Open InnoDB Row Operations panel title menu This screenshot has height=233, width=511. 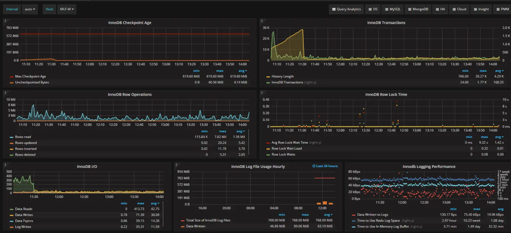(130, 94)
